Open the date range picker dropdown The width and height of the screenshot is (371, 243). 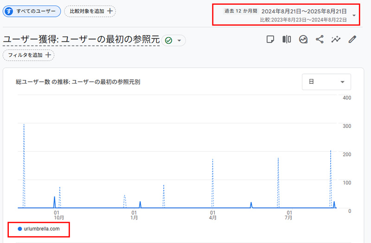[354, 15]
